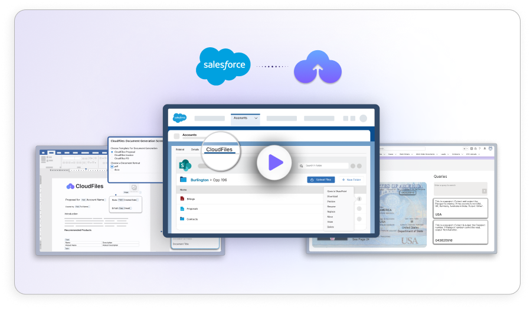Select the docx document format radio

[x=112, y=170]
